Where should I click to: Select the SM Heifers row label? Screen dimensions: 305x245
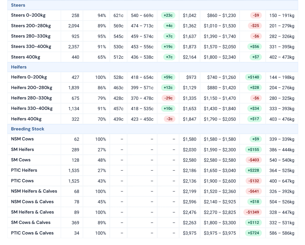tap(22, 149)
